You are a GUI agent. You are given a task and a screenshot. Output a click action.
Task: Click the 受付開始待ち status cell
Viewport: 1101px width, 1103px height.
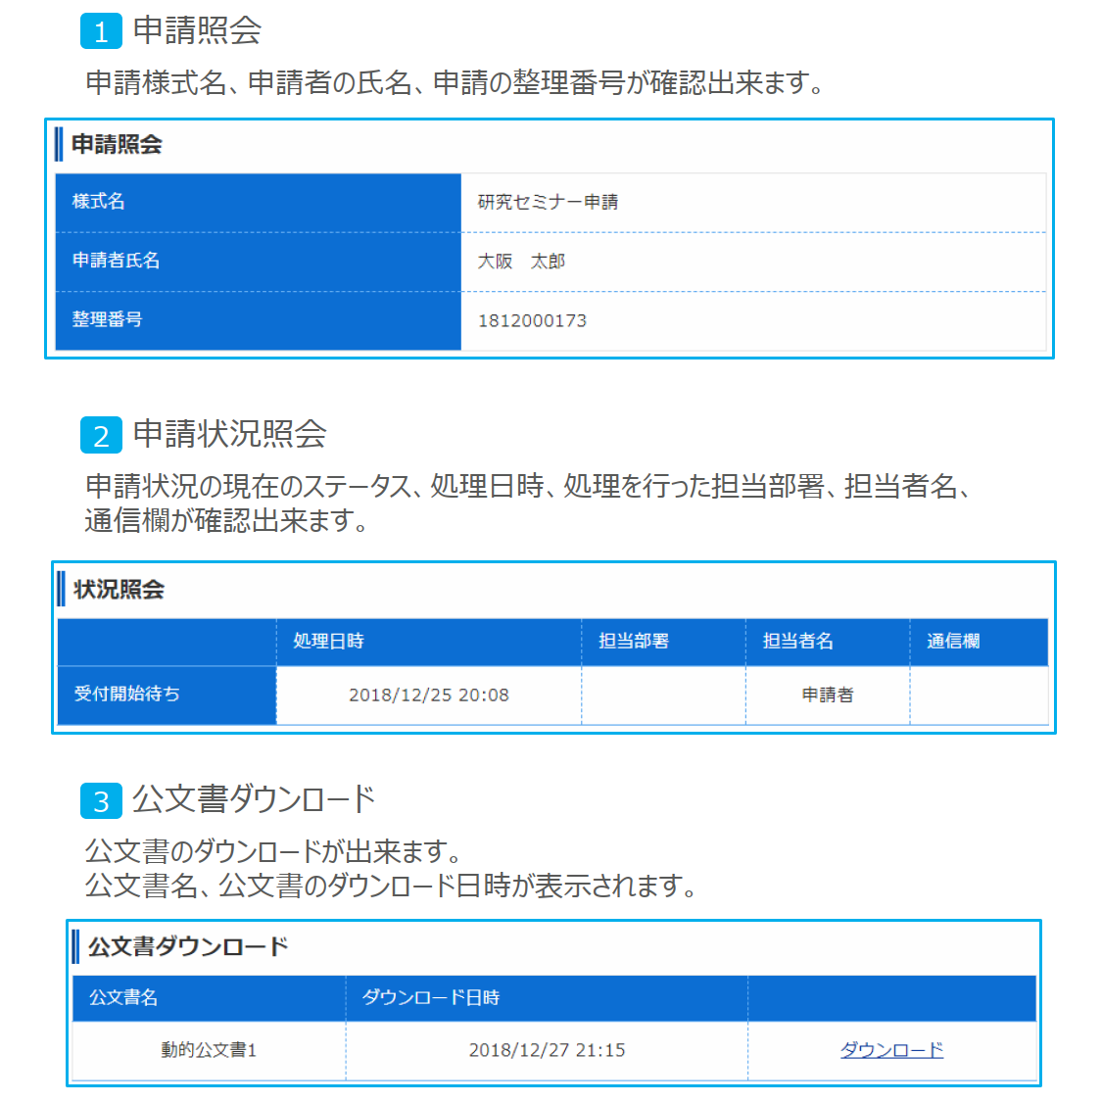(x=167, y=695)
